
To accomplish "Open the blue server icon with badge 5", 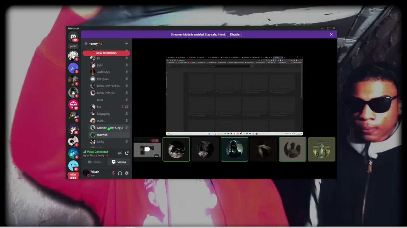I will click(x=73, y=153).
